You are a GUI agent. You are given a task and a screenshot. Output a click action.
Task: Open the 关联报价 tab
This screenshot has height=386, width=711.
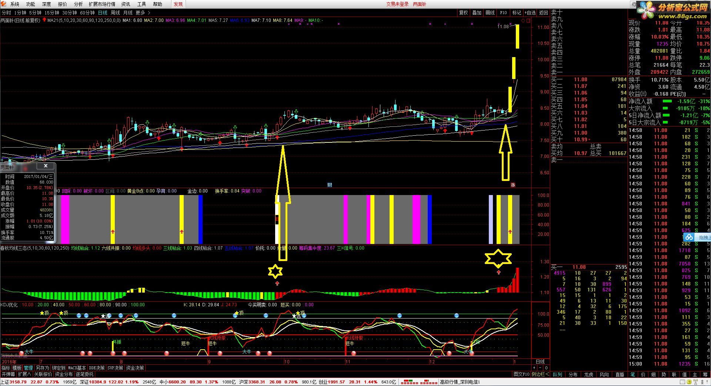point(43,374)
